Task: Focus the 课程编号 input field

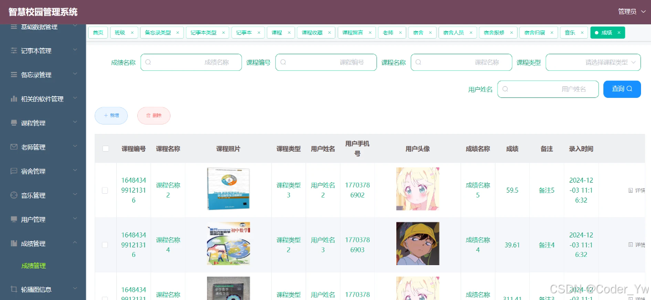Action: click(x=326, y=62)
